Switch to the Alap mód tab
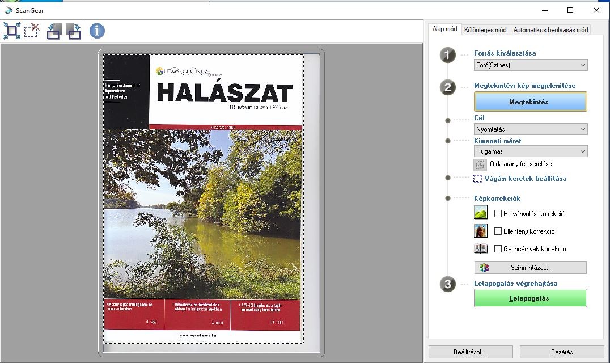The width and height of the screenshot is (610, 363). point(444,29)
